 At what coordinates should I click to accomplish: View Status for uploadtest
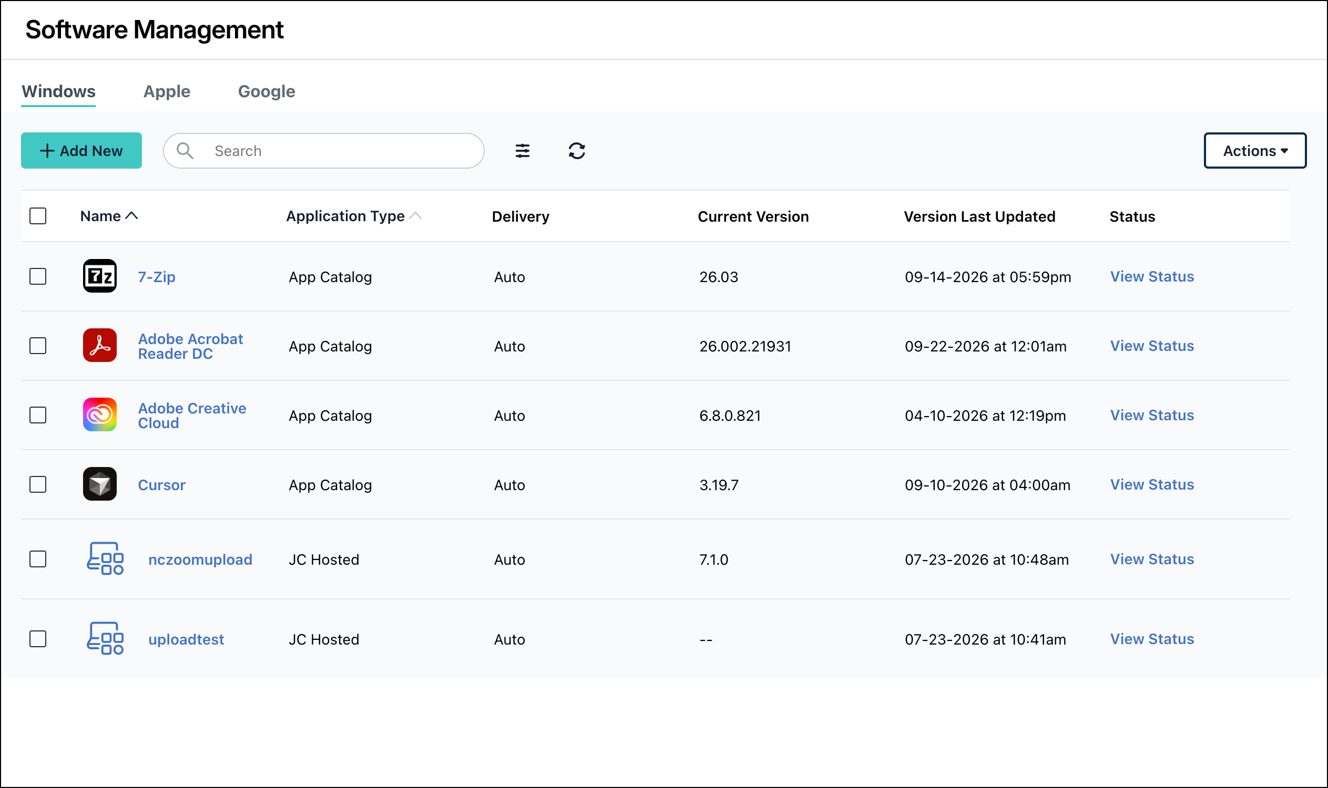(x=1151, y=639)
